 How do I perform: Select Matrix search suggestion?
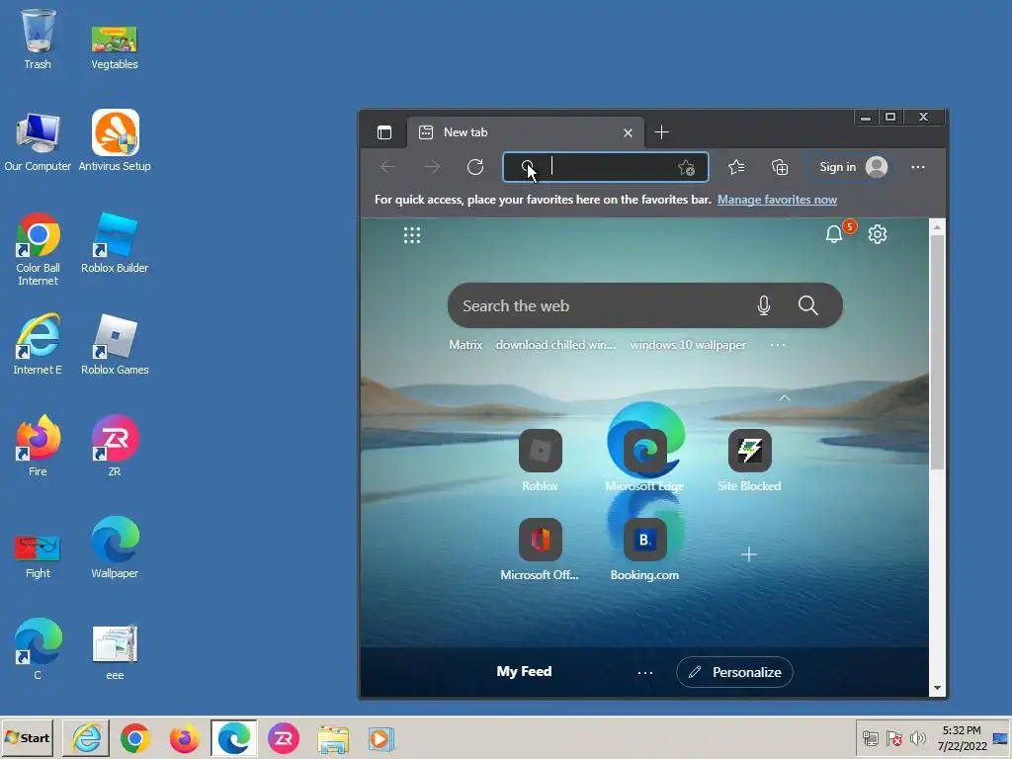[465, 345]
